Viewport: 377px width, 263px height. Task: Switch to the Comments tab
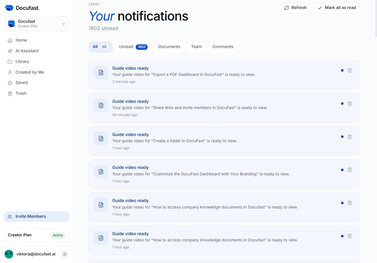223,47
